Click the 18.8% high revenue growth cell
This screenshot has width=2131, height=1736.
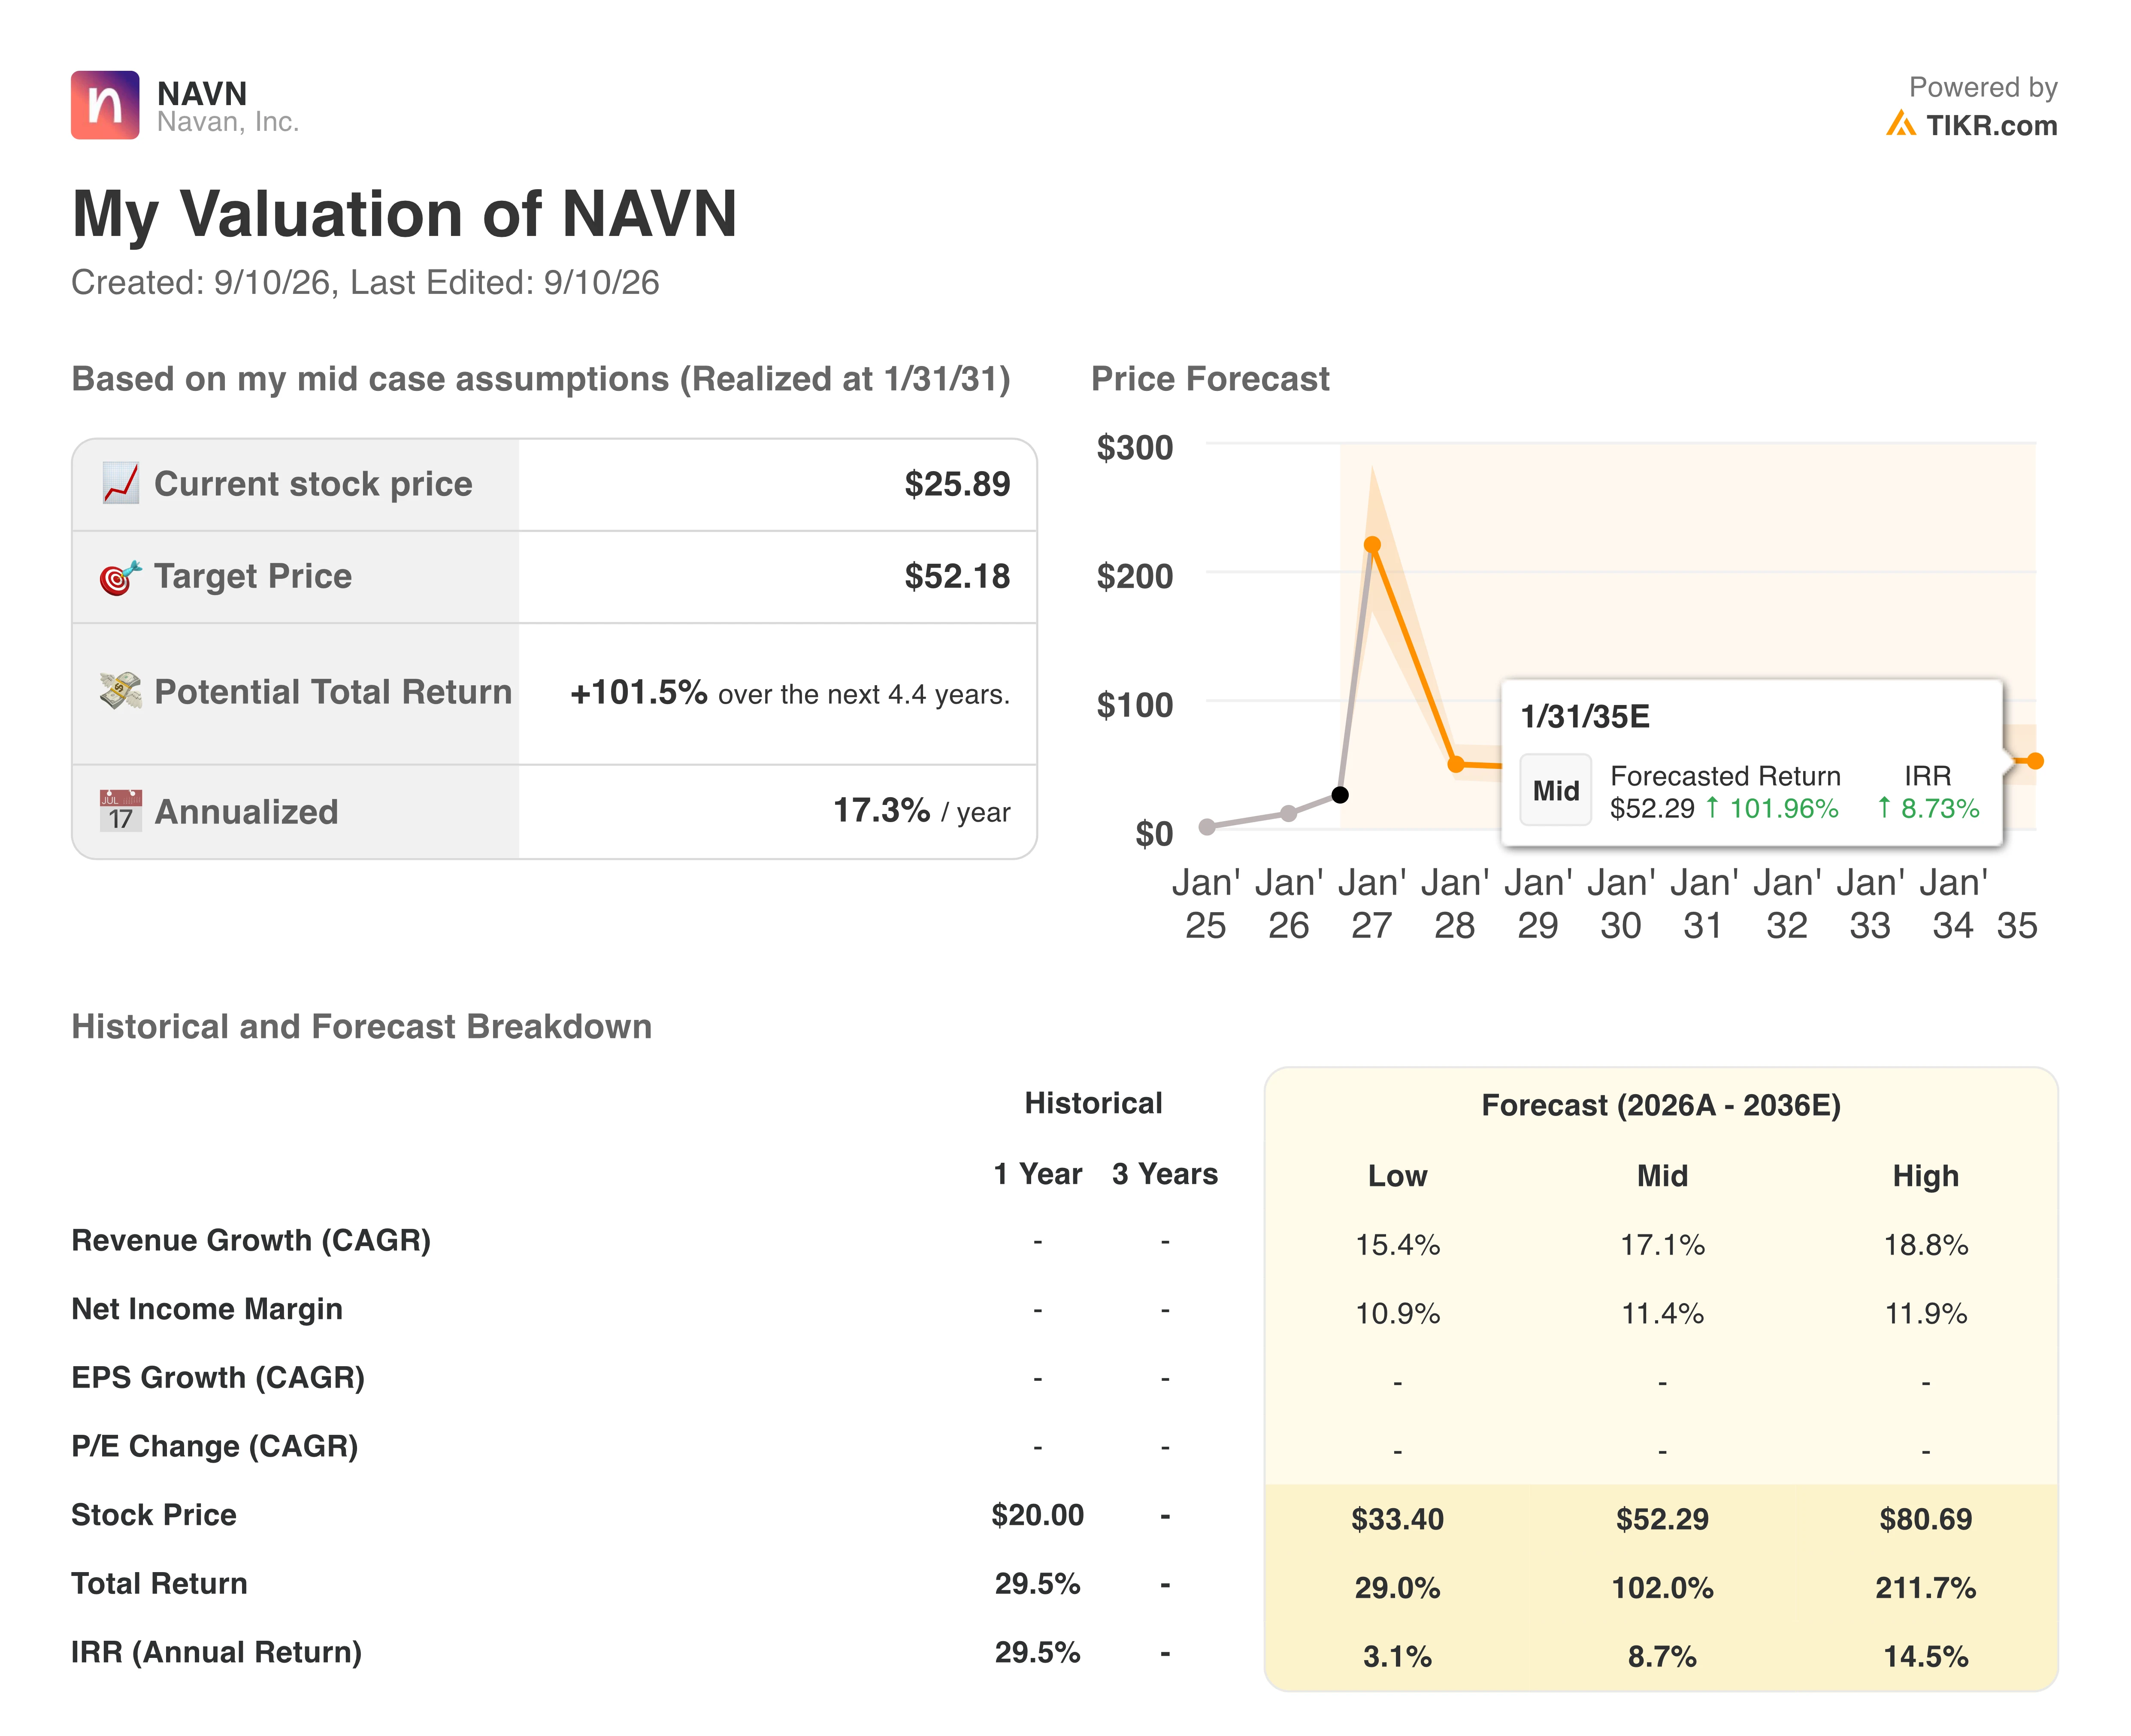1926,1245
